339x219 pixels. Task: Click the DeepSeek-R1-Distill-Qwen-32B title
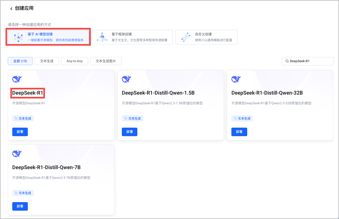tap(267, 93)
